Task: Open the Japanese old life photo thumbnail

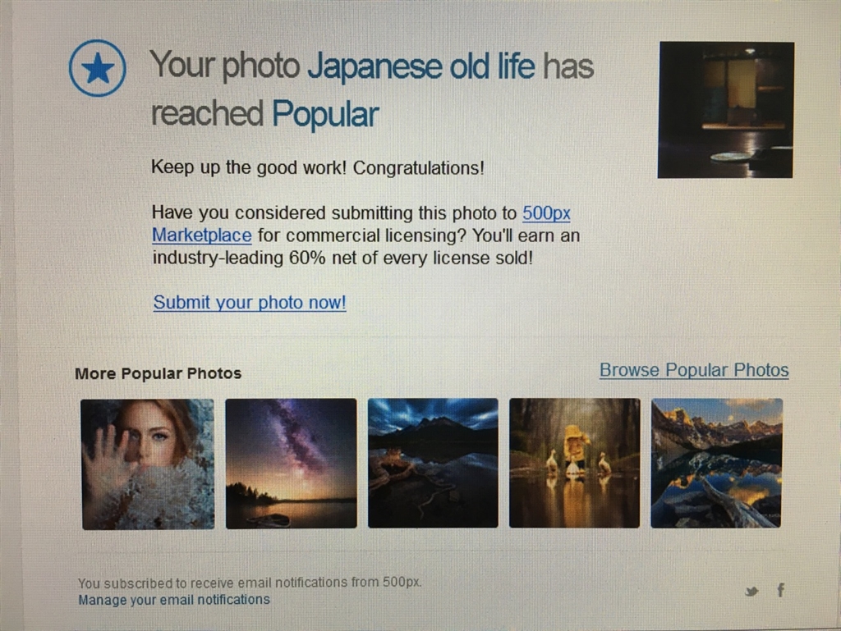Action: coord(726,110)
